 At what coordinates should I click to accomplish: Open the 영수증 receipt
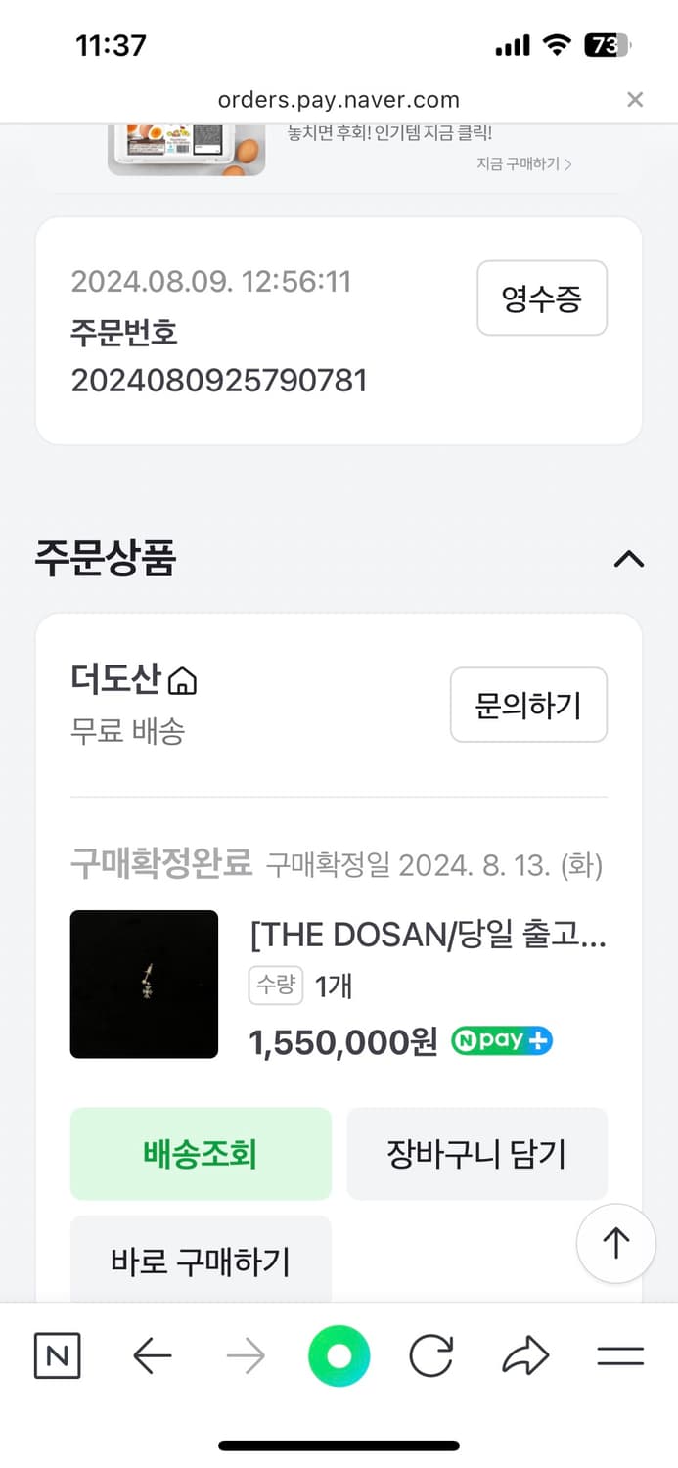[542, 298]
